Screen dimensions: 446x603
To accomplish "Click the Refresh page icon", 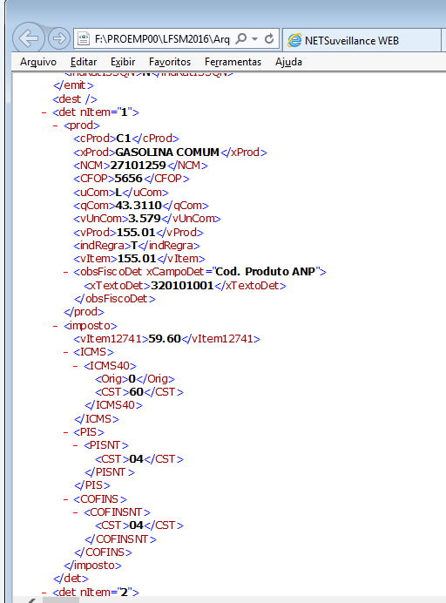I will pyautogui.click(x=269, y=39).
